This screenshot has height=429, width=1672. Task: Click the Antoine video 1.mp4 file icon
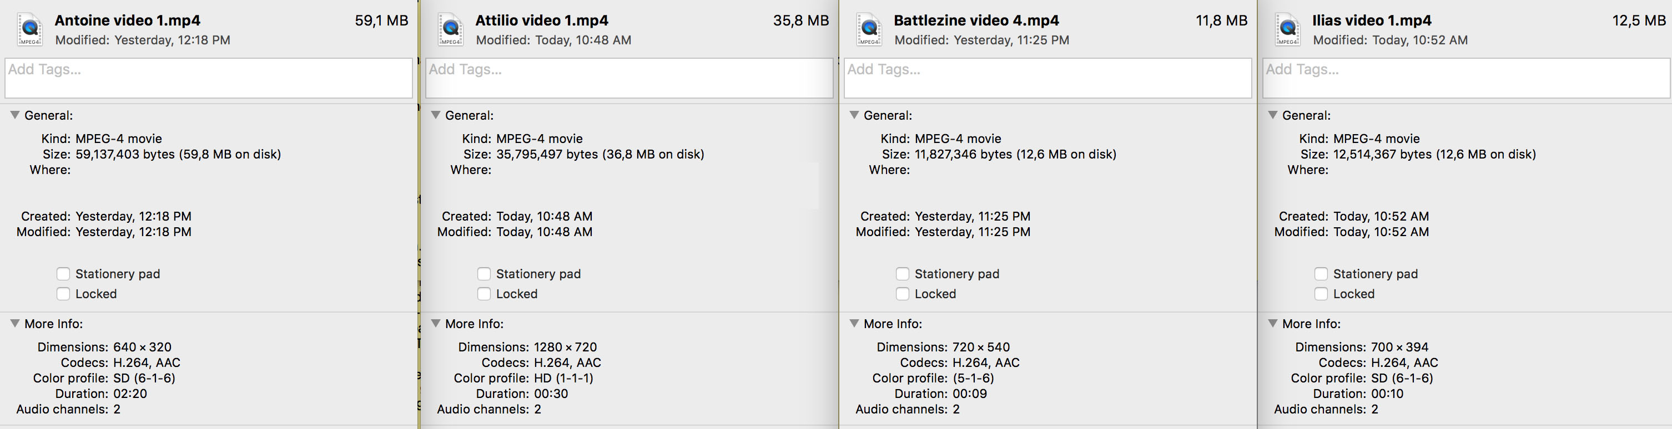pyautogui.click(x=29, y=29)
